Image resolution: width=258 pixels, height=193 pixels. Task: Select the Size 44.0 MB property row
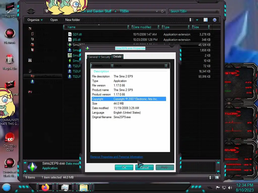(x=129, y=104)
